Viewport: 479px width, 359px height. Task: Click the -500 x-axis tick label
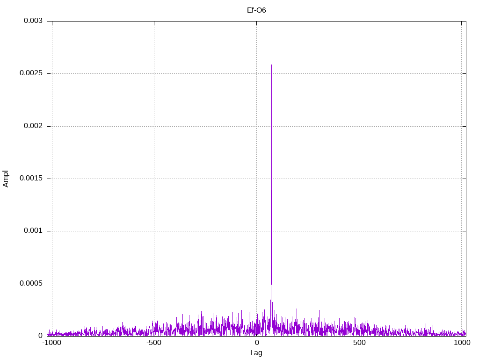coord(153,343)
